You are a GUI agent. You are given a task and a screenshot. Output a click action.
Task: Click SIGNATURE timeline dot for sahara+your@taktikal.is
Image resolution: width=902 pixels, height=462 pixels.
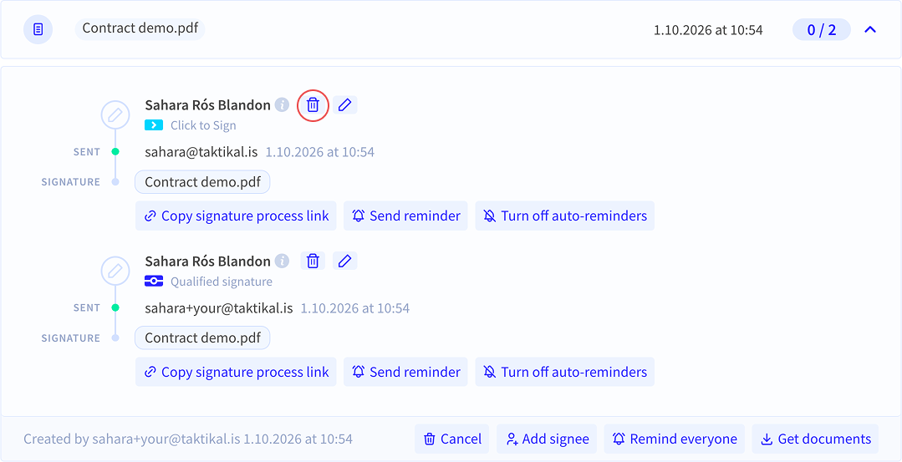click(x=115, y=338)
